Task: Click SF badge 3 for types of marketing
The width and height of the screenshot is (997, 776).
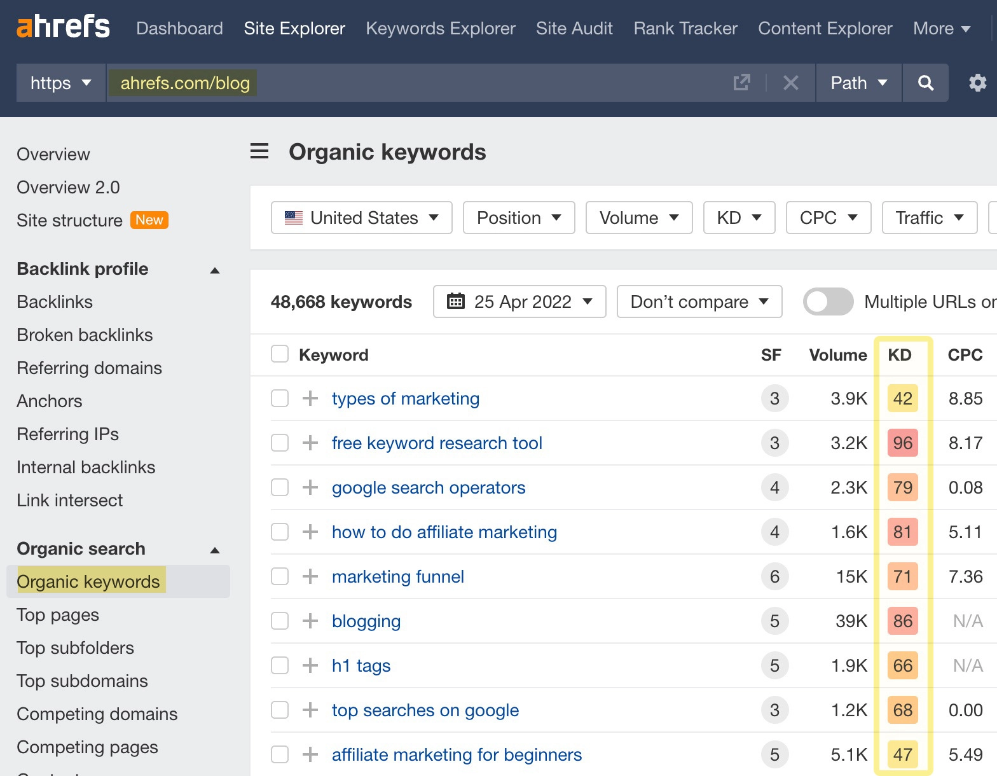Action: 774,398
